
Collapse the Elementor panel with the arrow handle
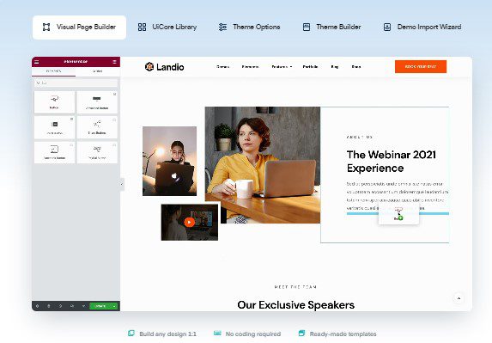122,184
